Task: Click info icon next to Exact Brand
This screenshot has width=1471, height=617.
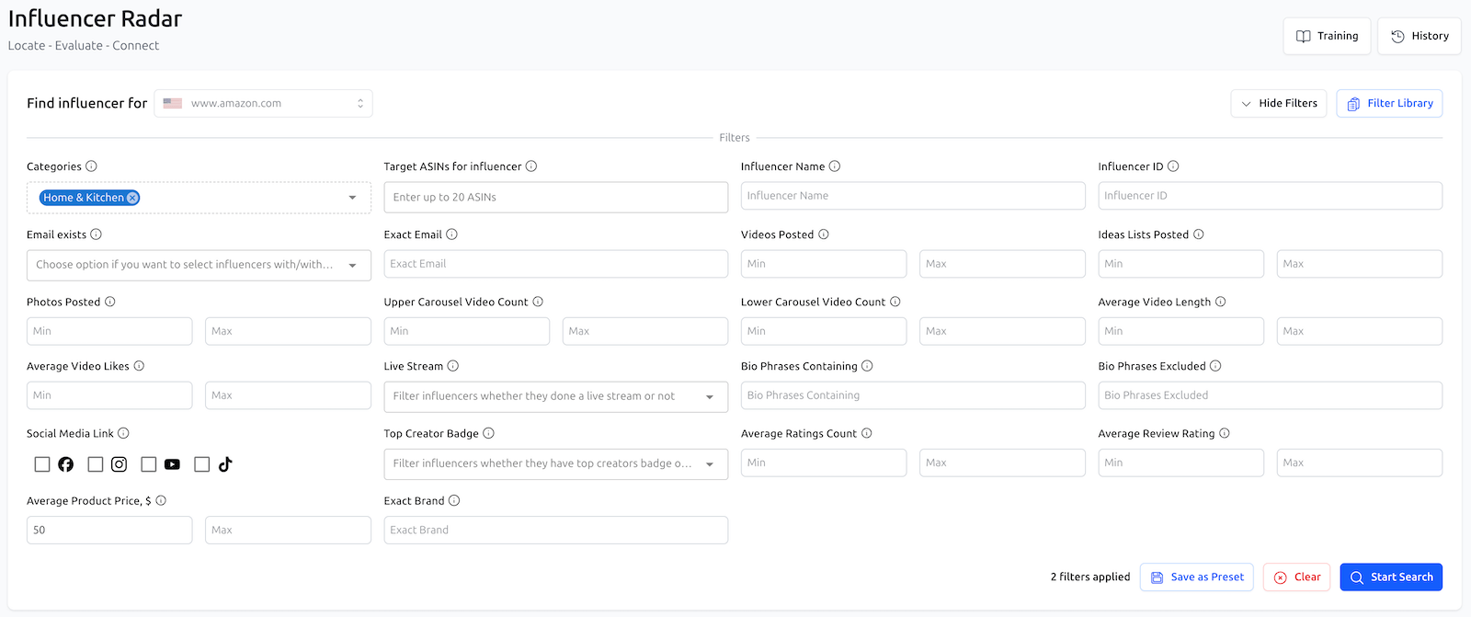Action: coord(454,501)
